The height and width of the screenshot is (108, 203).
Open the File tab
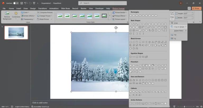[x=4, y=8]
